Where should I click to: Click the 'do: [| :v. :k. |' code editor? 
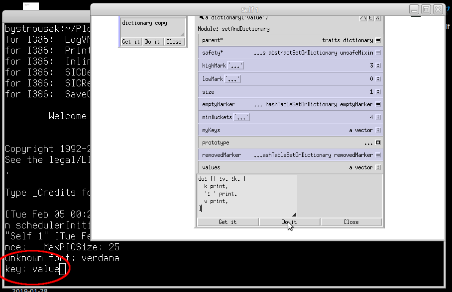coord(247,196)
